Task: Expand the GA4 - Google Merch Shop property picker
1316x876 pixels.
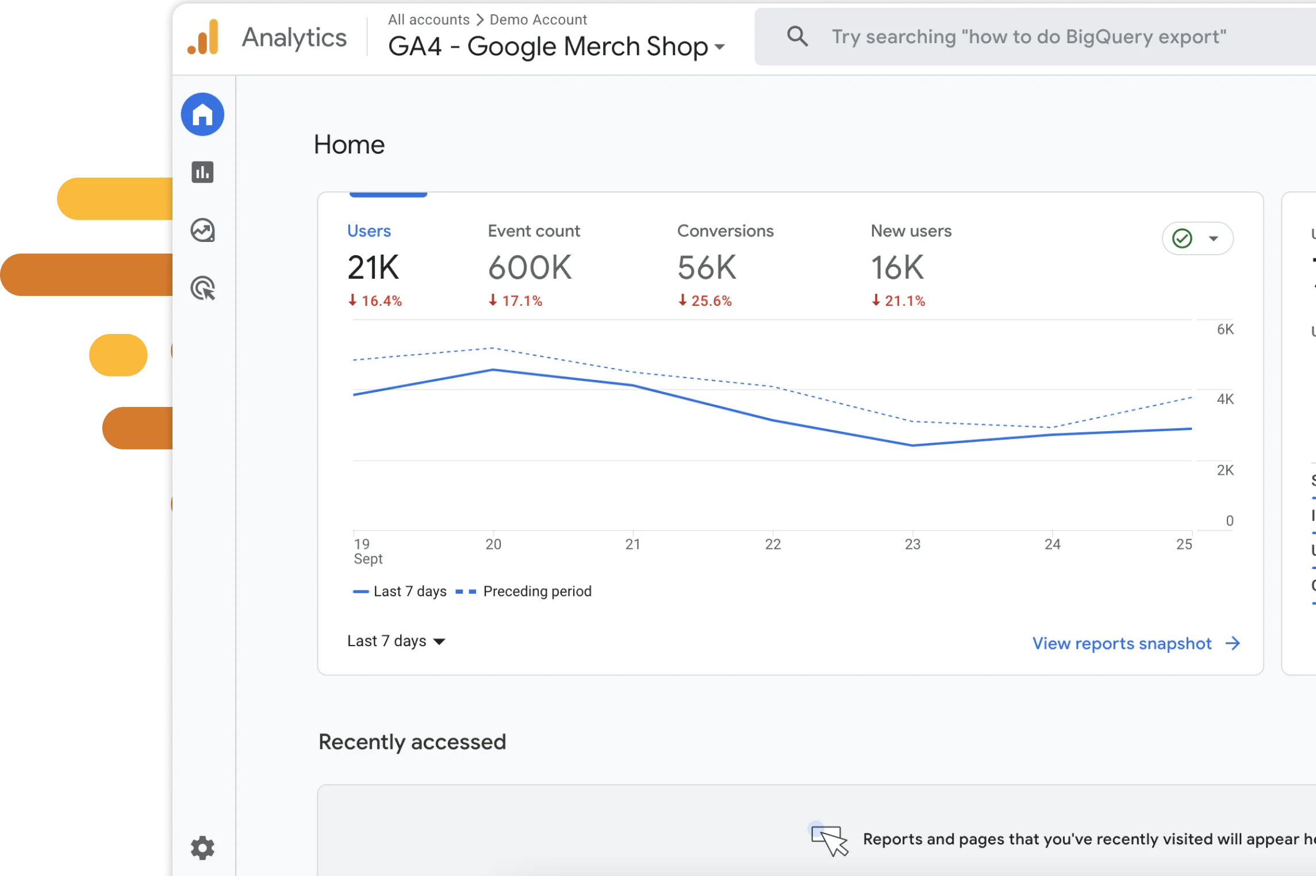Action: tap(556, 47)
